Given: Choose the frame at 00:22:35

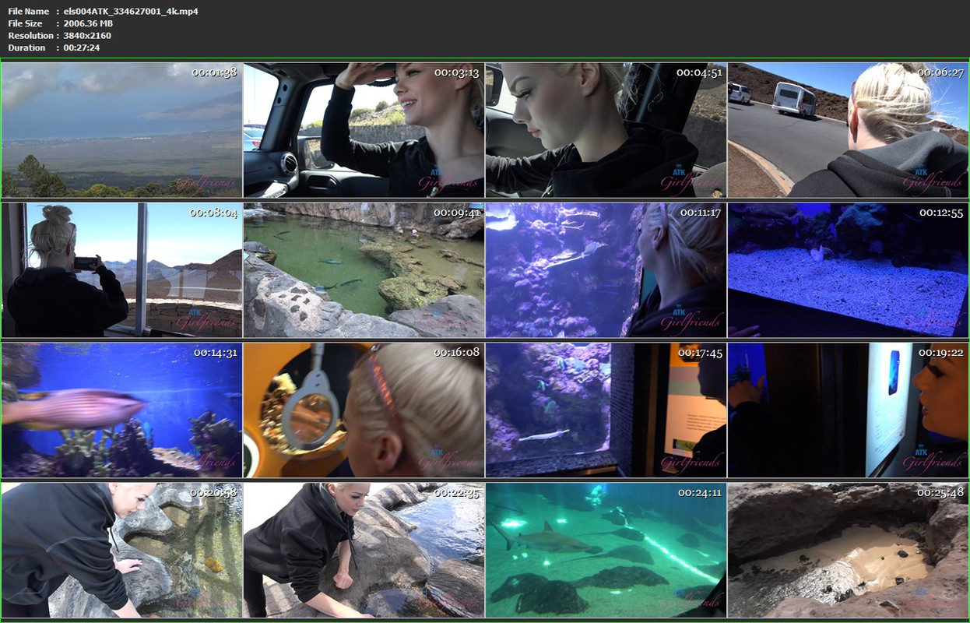Looking at the screenshot, I should coord(364,551).
